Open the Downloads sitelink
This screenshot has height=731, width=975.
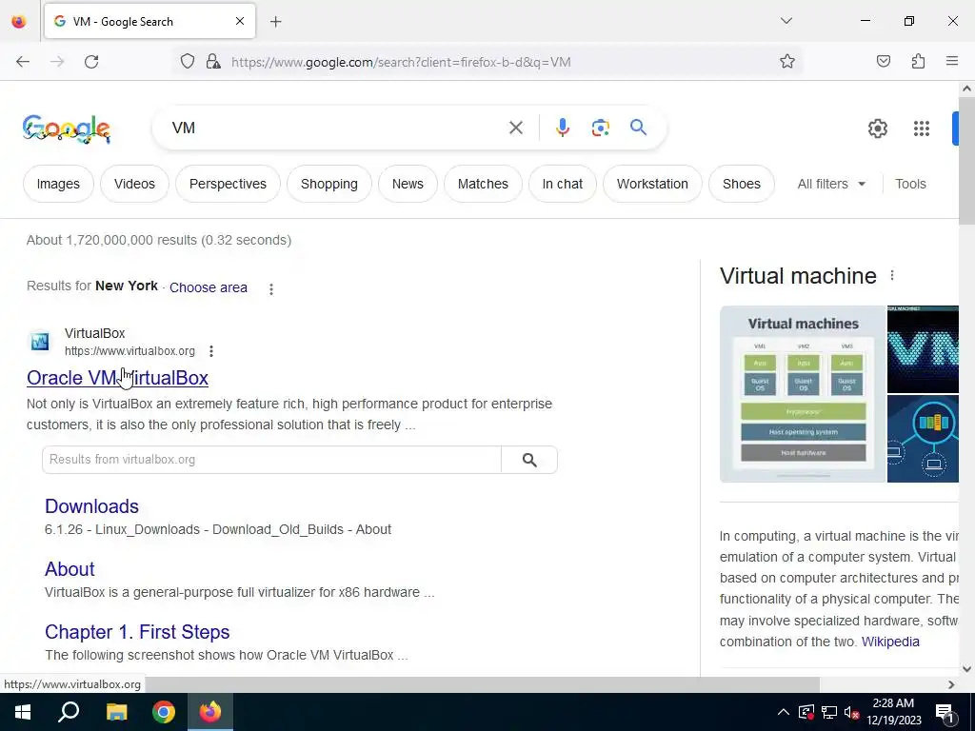tap(91, 506)
